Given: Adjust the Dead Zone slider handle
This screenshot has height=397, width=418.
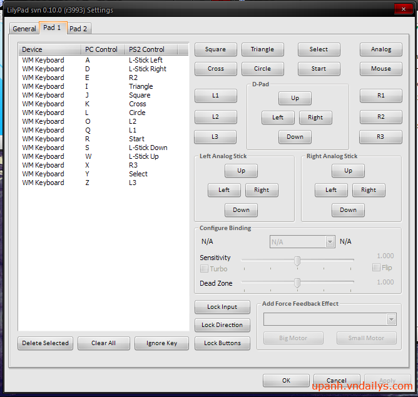Looking at the screenshot, I should (297, 283).
